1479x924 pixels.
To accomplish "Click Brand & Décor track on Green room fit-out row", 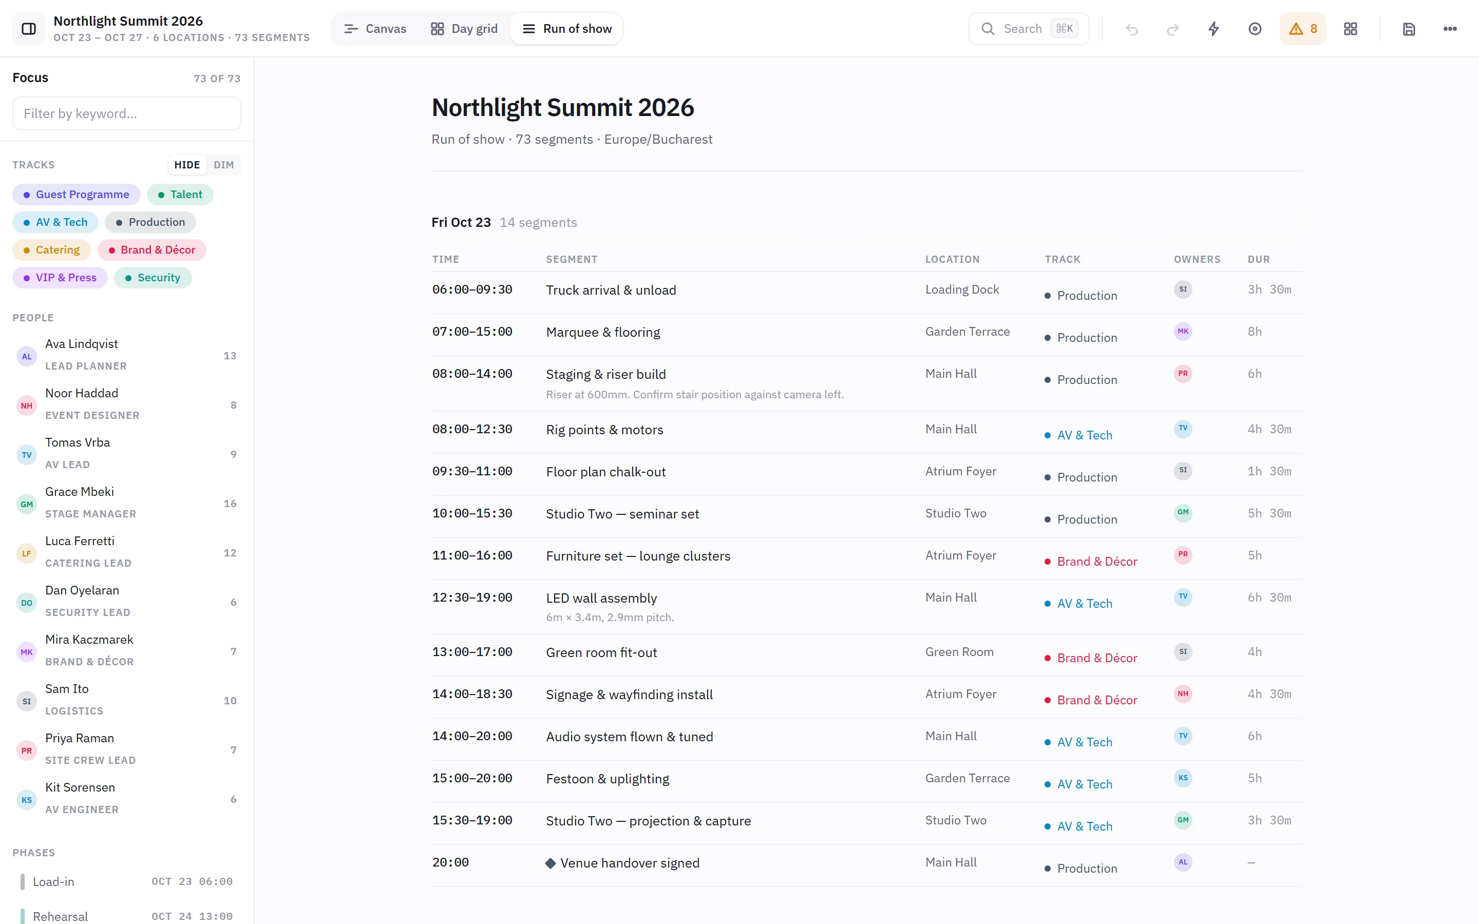I will pyautogui.click(x=1091, y=658).
